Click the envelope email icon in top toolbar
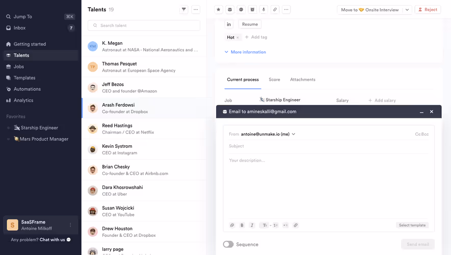This screenshot has width=451, height=255. pyautogui.click(x=230, y=10)
